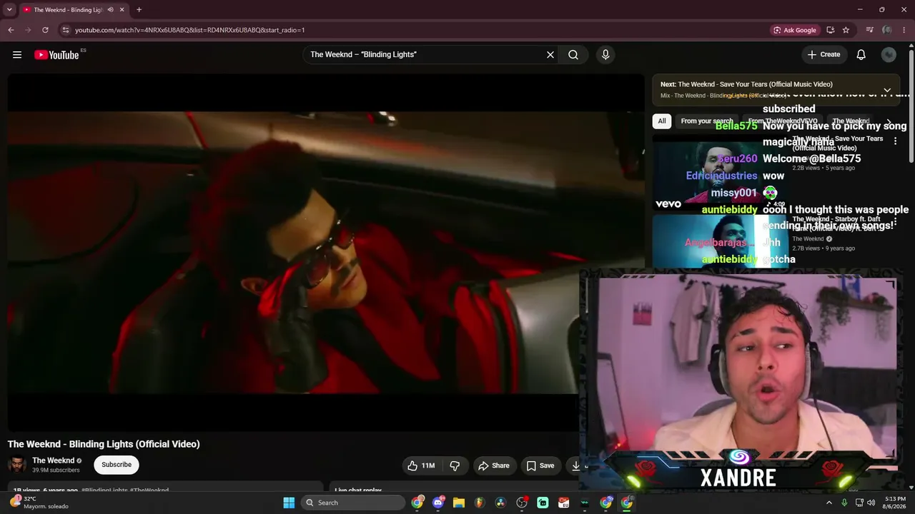The height and width of the screenshot is (514, 915).
Task: Open Discord from the taskbar
Action: pyautogui.click(x=438, y=503)
